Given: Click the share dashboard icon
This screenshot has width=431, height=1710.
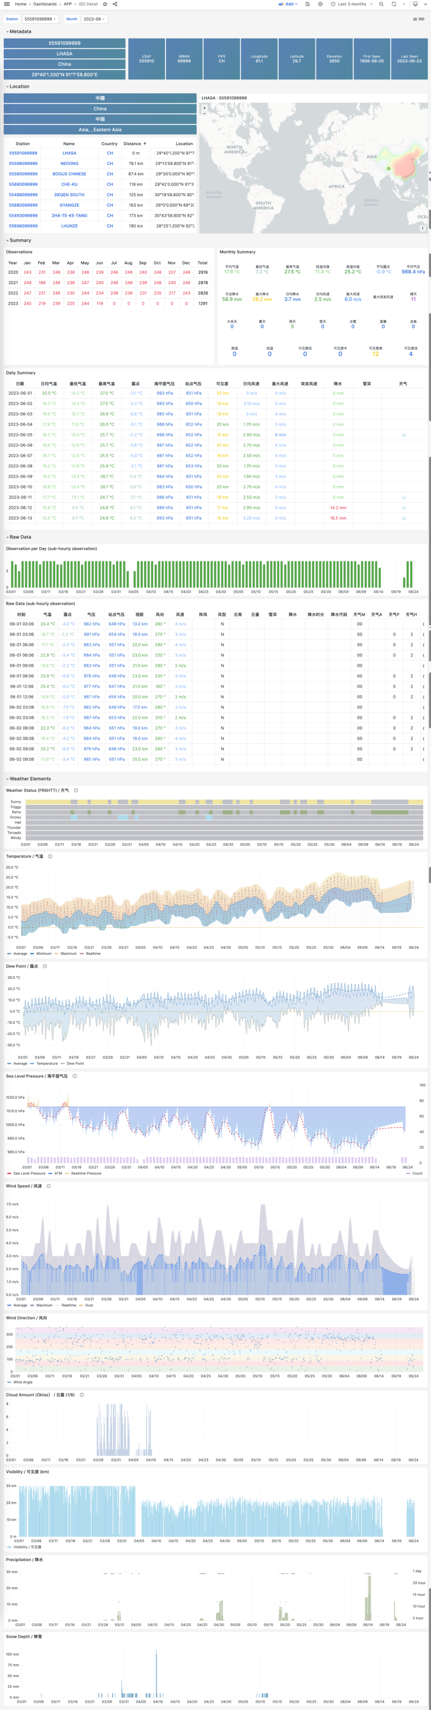Looking at the screenshot, I should pos(115,4).
